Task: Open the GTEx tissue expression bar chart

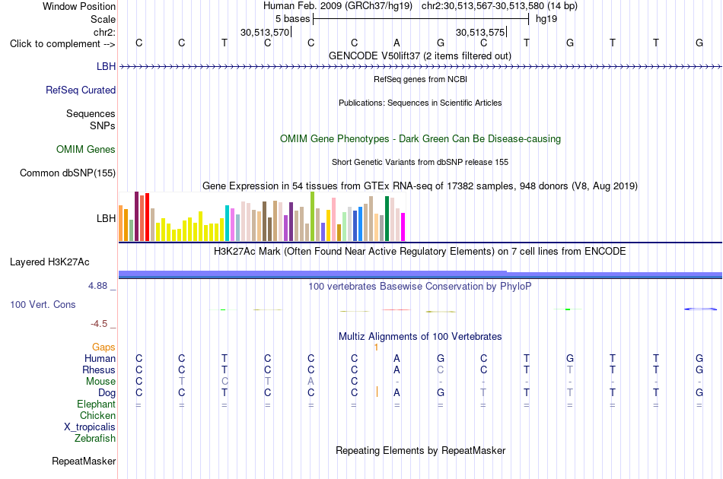Action: point(262,217)
